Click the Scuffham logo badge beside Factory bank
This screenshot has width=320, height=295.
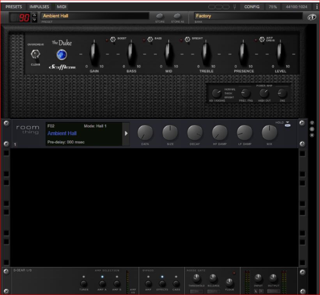312,17
